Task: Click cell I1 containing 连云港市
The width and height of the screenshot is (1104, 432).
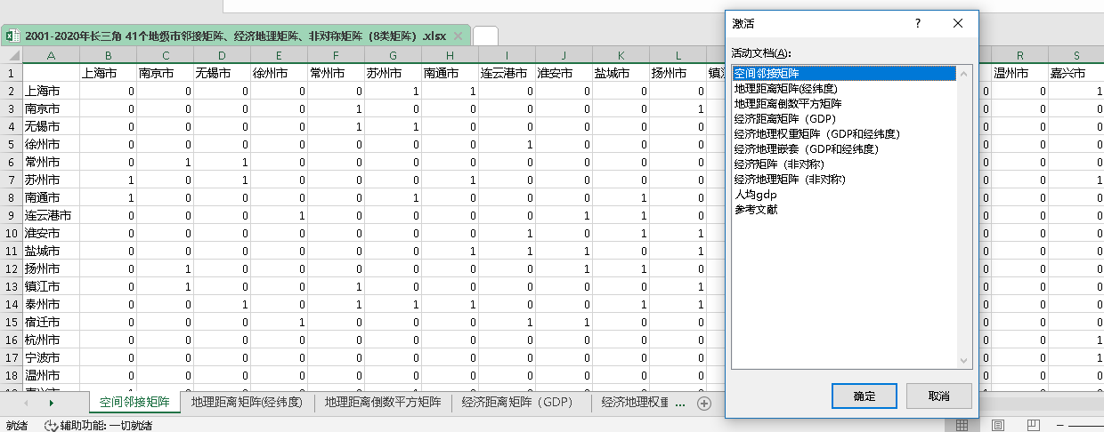Action: coord(507,73)
